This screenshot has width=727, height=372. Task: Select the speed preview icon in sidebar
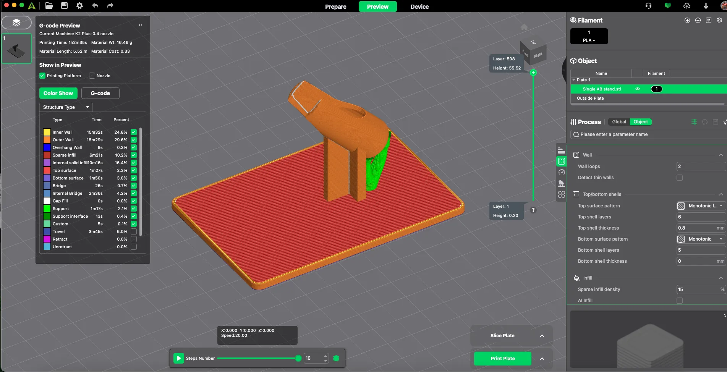click(562, 172)
